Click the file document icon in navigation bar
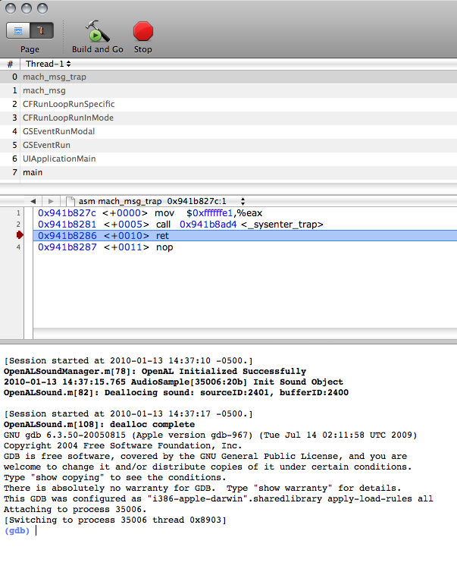 point(70,201)
